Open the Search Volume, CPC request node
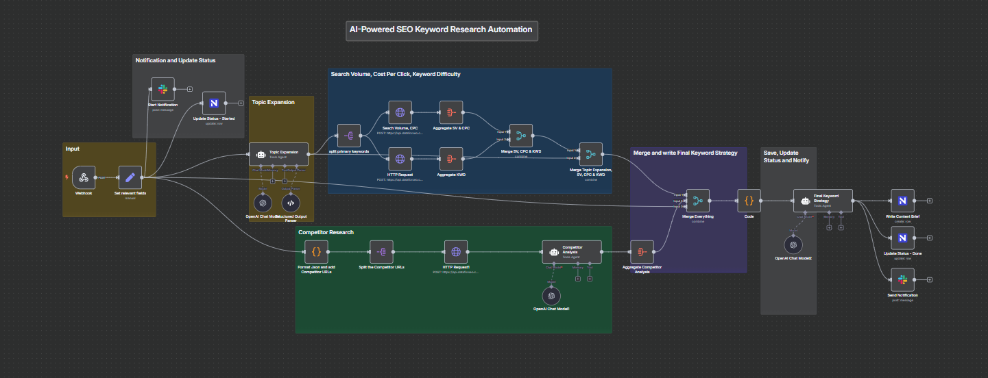Image resolution: width=988 pixels, height=378 pixels. coord(400,112)
